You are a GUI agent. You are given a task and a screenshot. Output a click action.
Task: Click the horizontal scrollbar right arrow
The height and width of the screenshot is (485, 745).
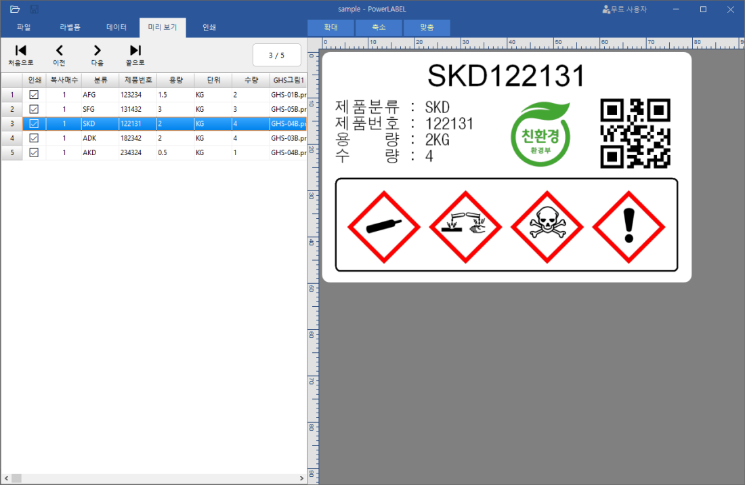302,478
